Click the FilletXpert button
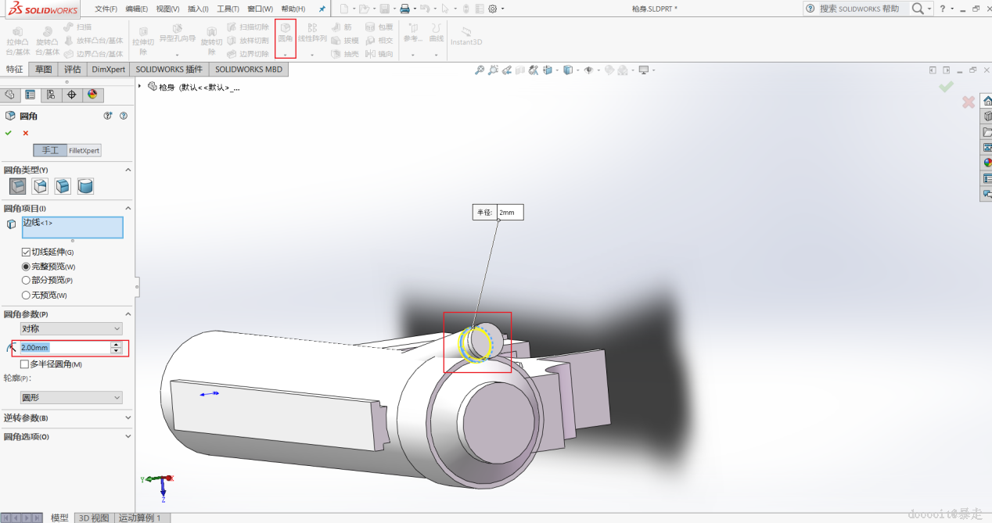Viewport: 992px width, 523px height. 84,150
